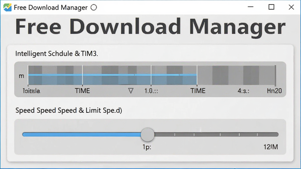This screenshot has height=169, width=301.
Task: Click the grey unscheduled section of the timeline
Action: 236,75
